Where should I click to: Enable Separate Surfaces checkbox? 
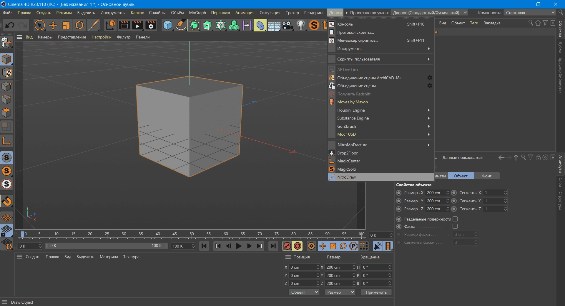455,219
